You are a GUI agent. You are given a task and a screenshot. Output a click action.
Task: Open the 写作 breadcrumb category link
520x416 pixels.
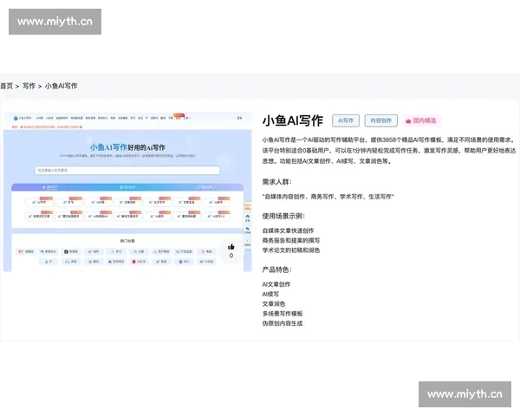(x=29, y=86)
